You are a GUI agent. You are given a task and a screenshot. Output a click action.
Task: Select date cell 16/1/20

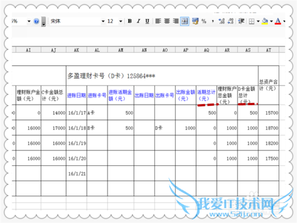tap(77, 158)
